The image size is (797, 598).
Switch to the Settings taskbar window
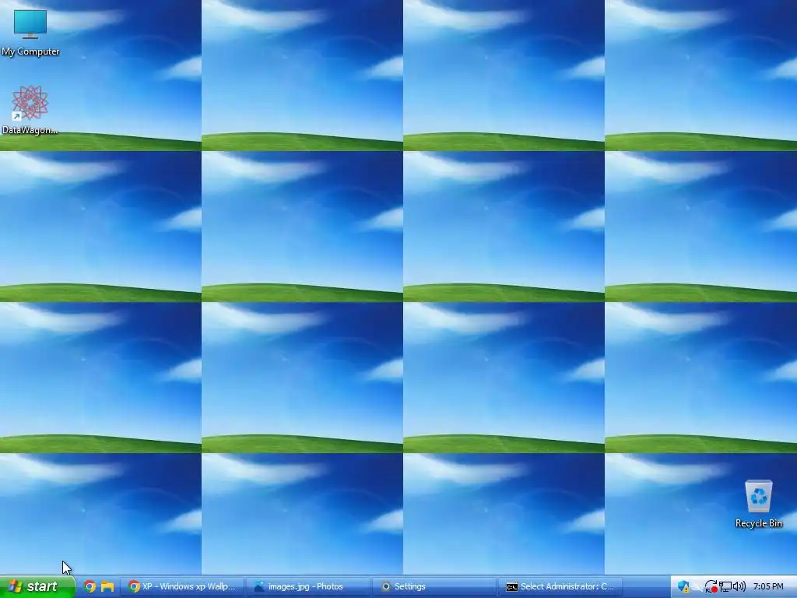(x=434, y=586)
